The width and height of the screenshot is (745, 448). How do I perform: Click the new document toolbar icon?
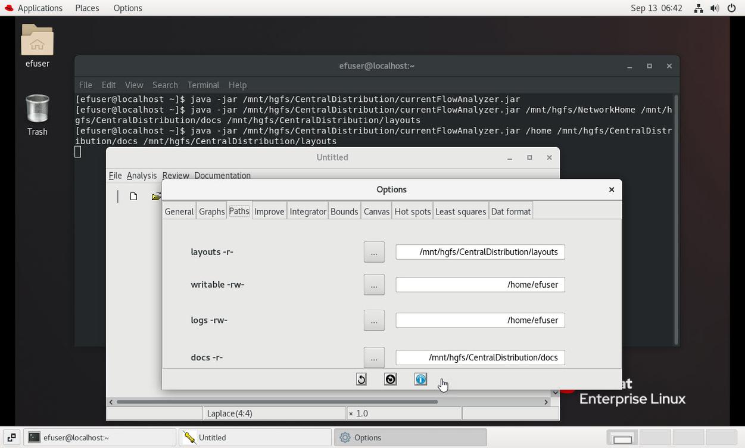tap(133, 197)
